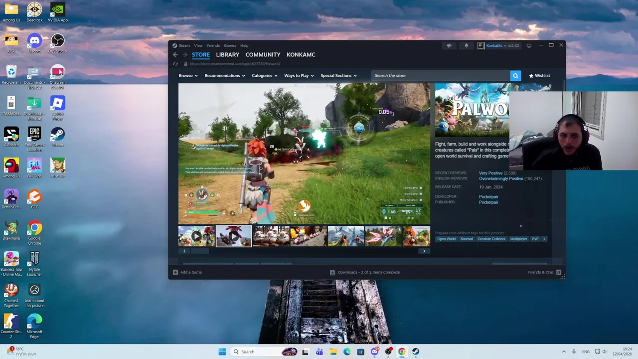Open Discord desktop shortcut
This screenshot has width=638, height=359.
[34, 43]
